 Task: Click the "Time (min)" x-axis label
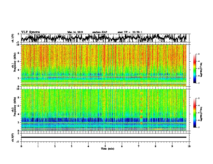[108, 149]
